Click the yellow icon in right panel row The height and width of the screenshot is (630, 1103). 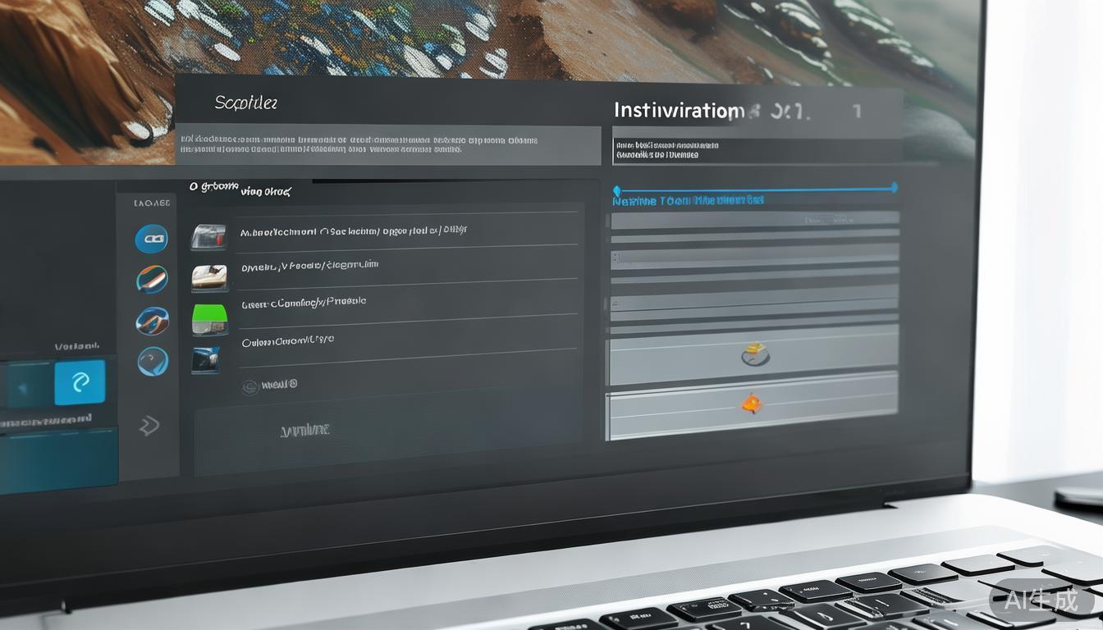point(754,354)
